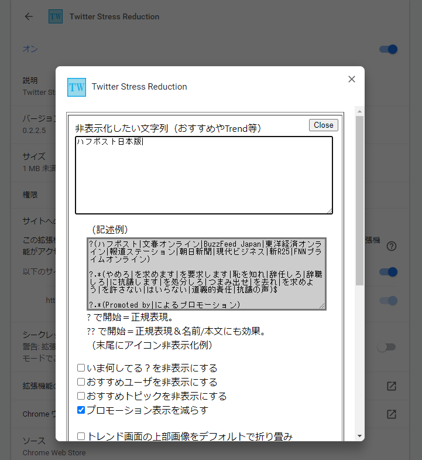Close the options dialog with the X icon
This screenshot has width=422, height=460.
pos(352,79)
